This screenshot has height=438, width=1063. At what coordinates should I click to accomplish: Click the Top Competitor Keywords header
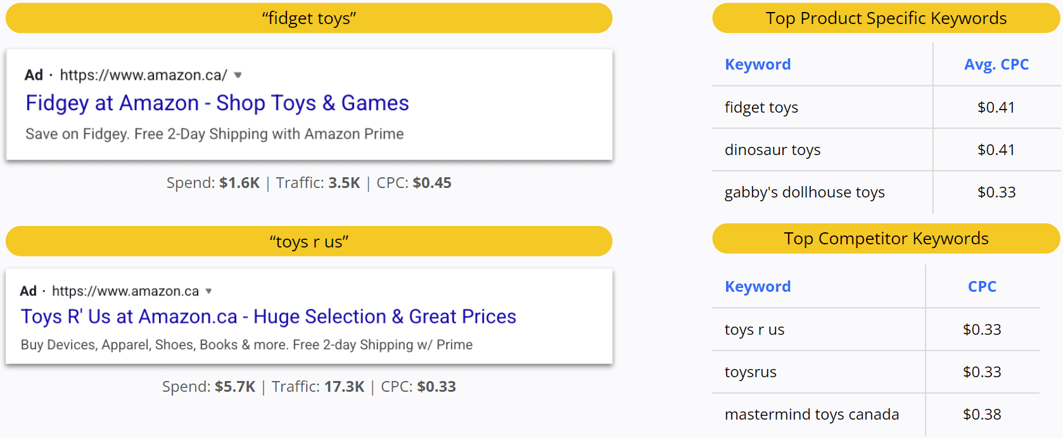886,239
